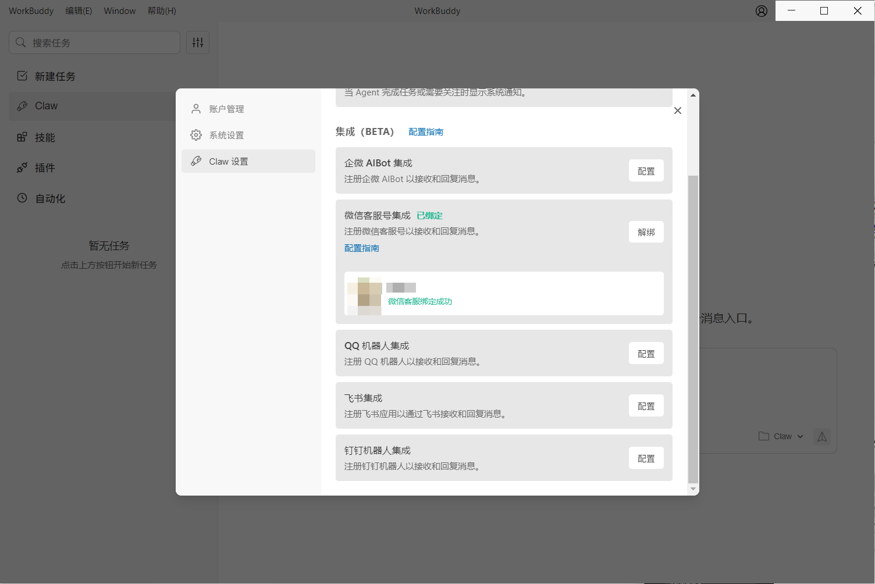This screenshot has height=584, width=875.
Task: Select Claw in the left sidebar
Action: point(46,106)
